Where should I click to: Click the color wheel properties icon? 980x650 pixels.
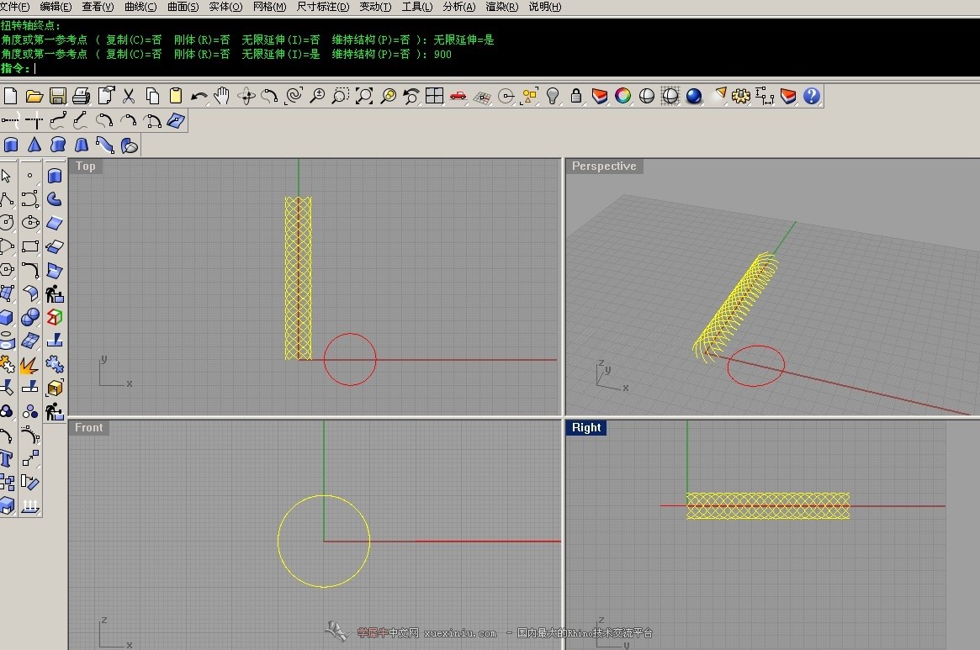click(x=623, y=96)
